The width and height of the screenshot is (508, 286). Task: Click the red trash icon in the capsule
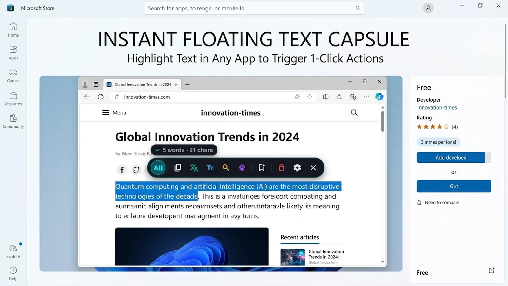pos(281,167)
